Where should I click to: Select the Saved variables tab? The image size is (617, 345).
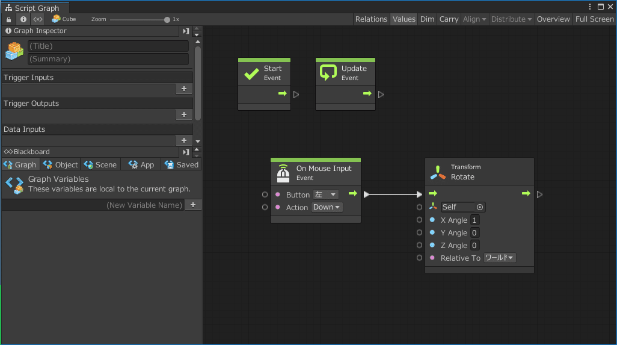tap(182, 164)
